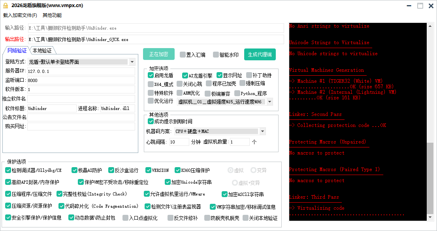This screenshot has width=437, height=231.
Task: Toggle 成功提示到期时间 checkbox
Action: pyautogui.click(x=151, y=121)
